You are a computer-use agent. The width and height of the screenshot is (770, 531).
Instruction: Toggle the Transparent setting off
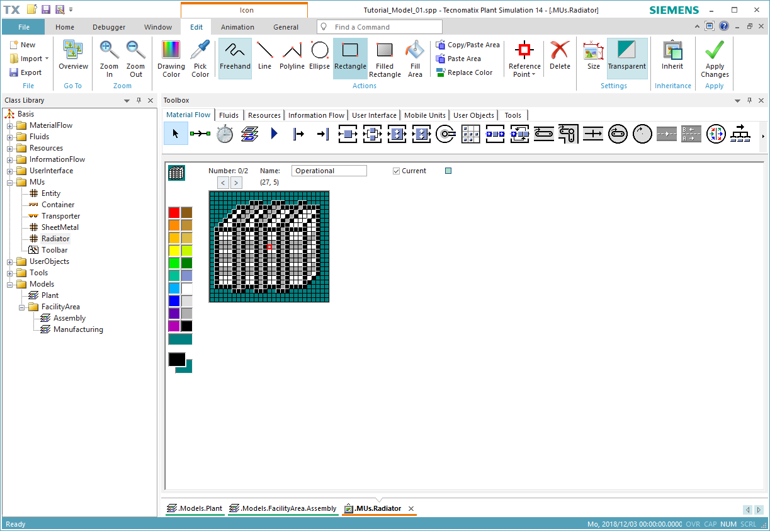(x=627, y=58)
